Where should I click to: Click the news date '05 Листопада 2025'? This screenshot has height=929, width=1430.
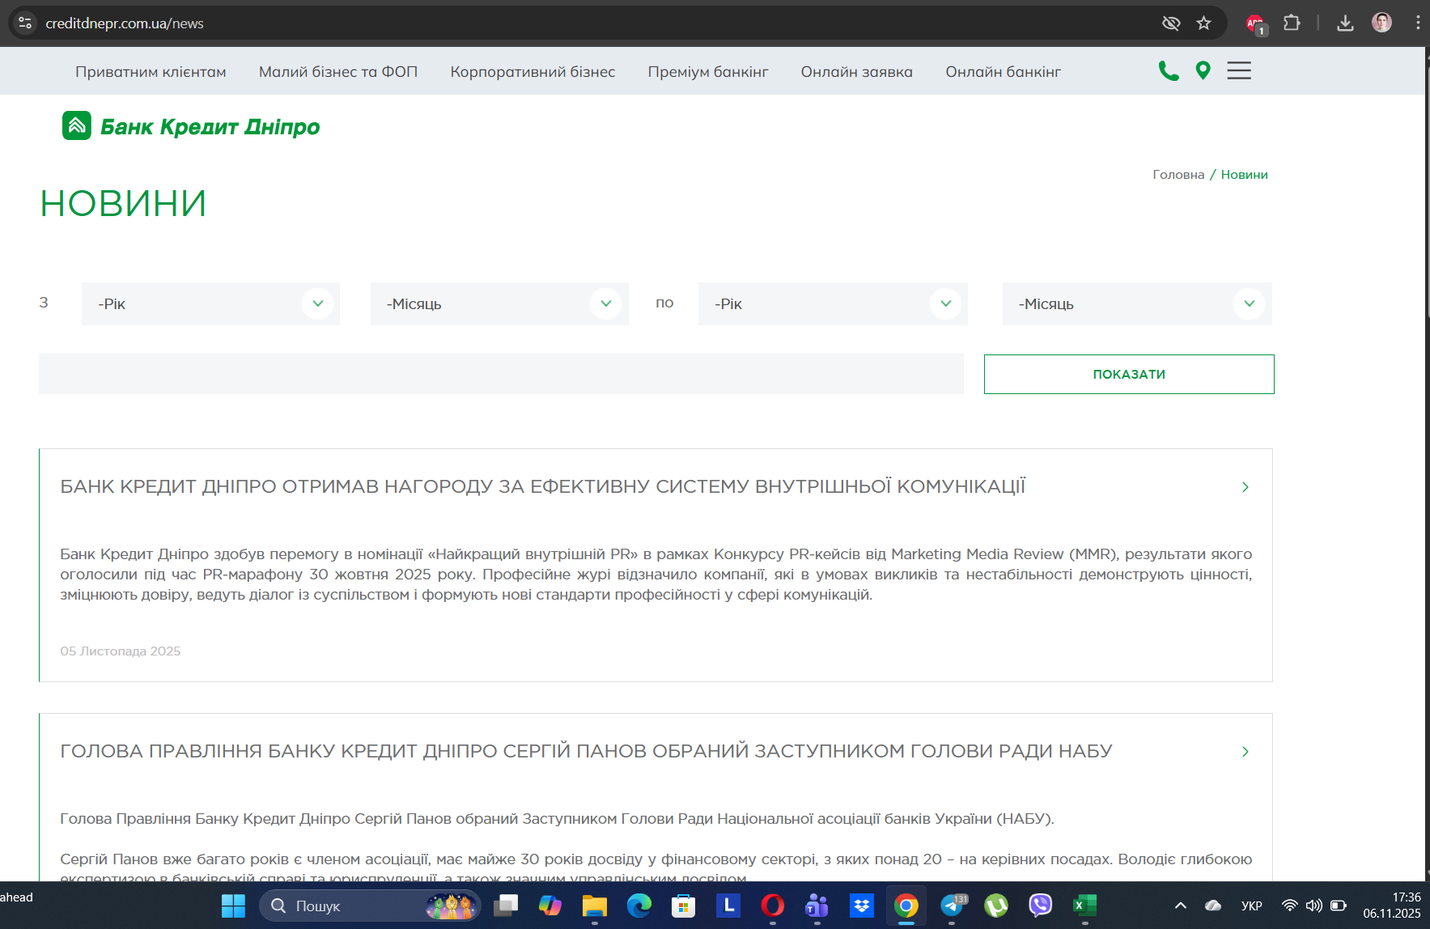click(x=121, y=651)
